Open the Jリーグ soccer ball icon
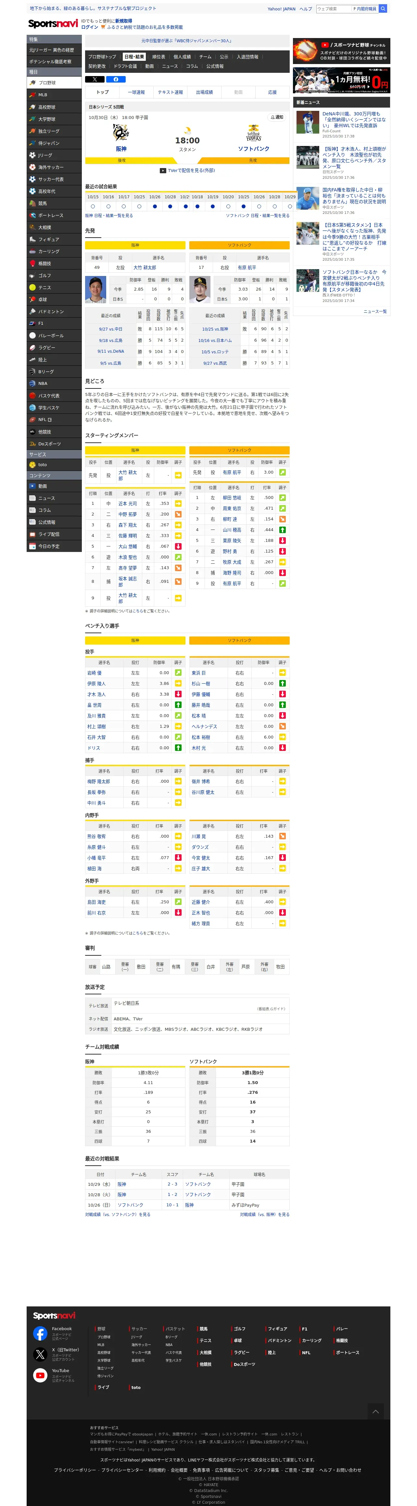 click(x=33, y=155)
